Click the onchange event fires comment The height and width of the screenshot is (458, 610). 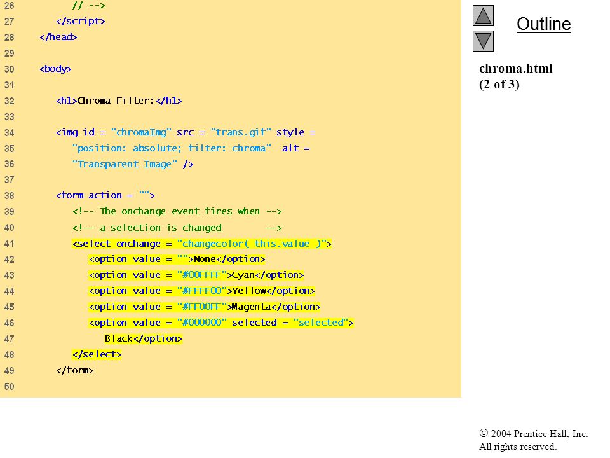point(177,211)
